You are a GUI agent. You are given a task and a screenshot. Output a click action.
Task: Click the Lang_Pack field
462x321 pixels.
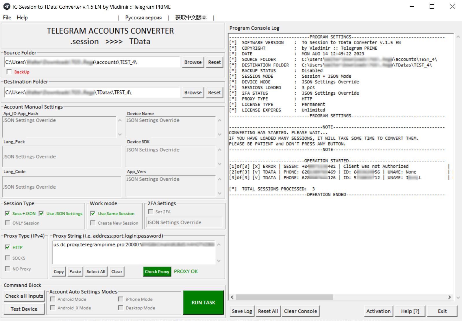pyautogui.click(x=62, y=156)
